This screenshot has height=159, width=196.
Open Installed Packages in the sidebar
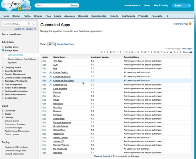(14, 127)
